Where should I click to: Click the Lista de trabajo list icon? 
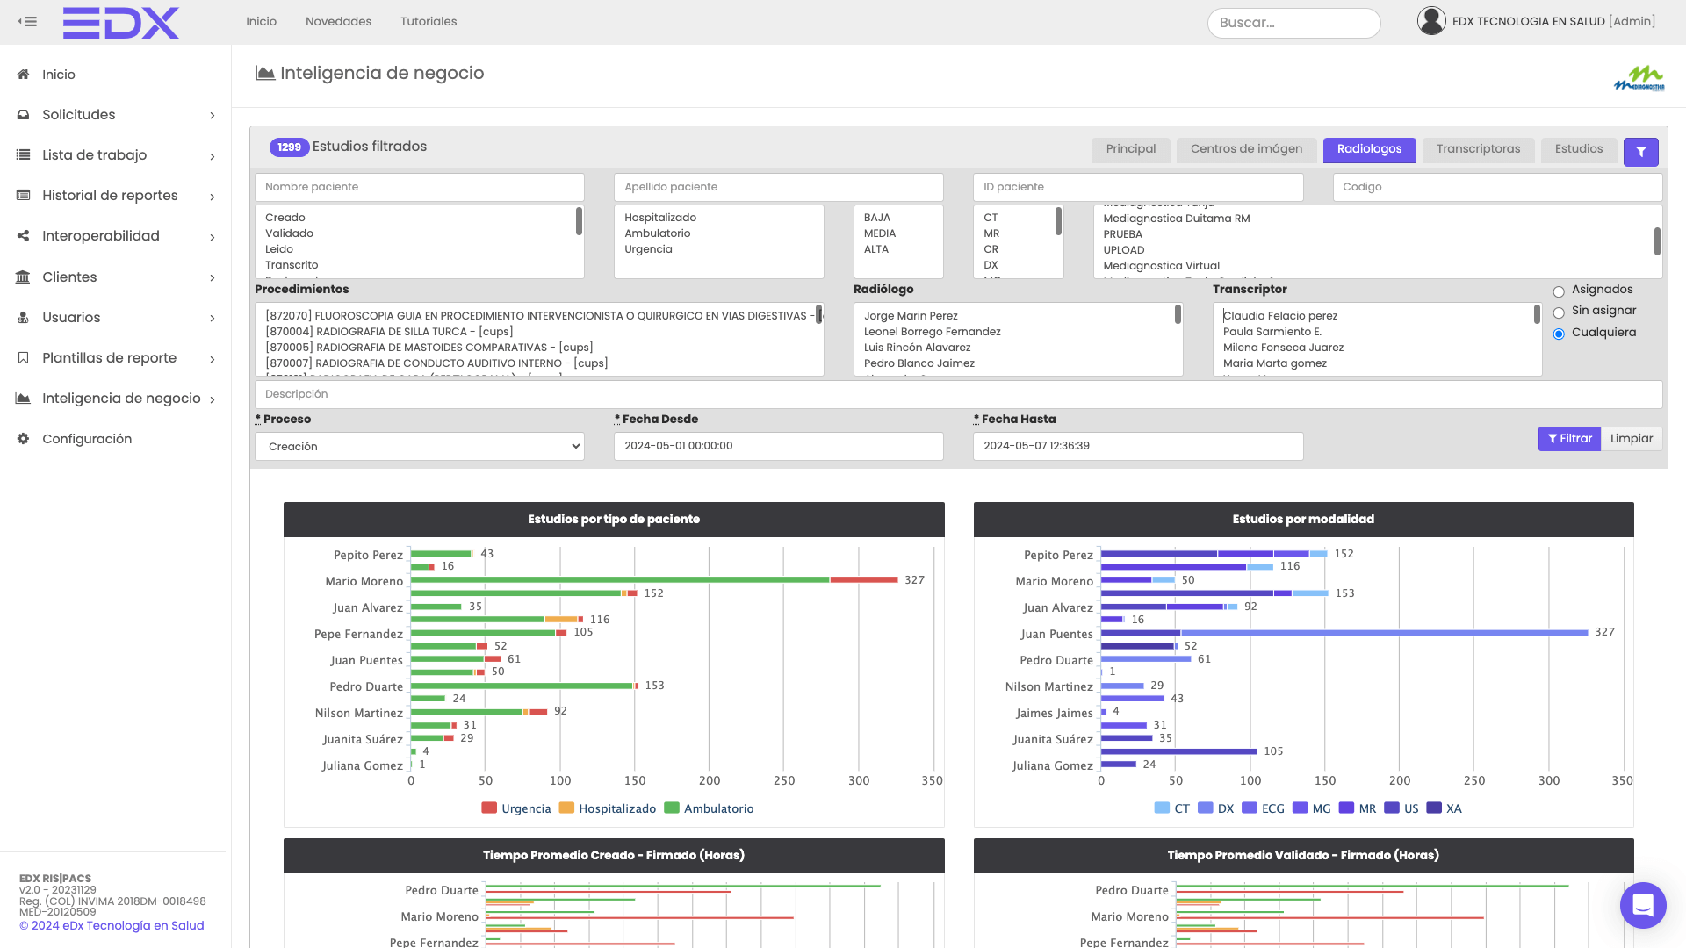(x=24, y=155)
